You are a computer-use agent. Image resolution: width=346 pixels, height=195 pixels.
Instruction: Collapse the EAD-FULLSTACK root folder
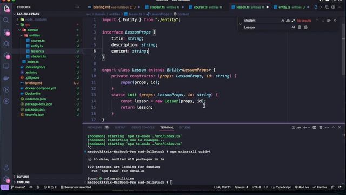(28, 14)
